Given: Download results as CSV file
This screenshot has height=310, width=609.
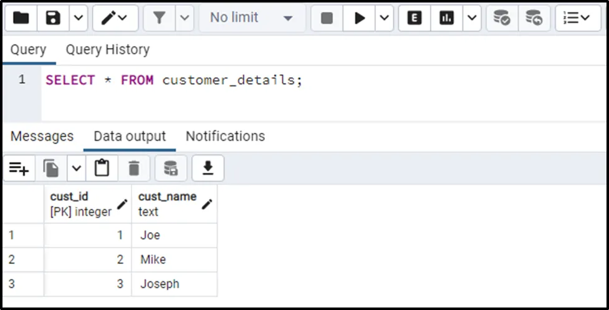Looking at the screenshot, I should pyautogui.click(x=208, y=168).
